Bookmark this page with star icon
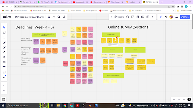This screenshot has height=108, width=193. pos(173,7)
